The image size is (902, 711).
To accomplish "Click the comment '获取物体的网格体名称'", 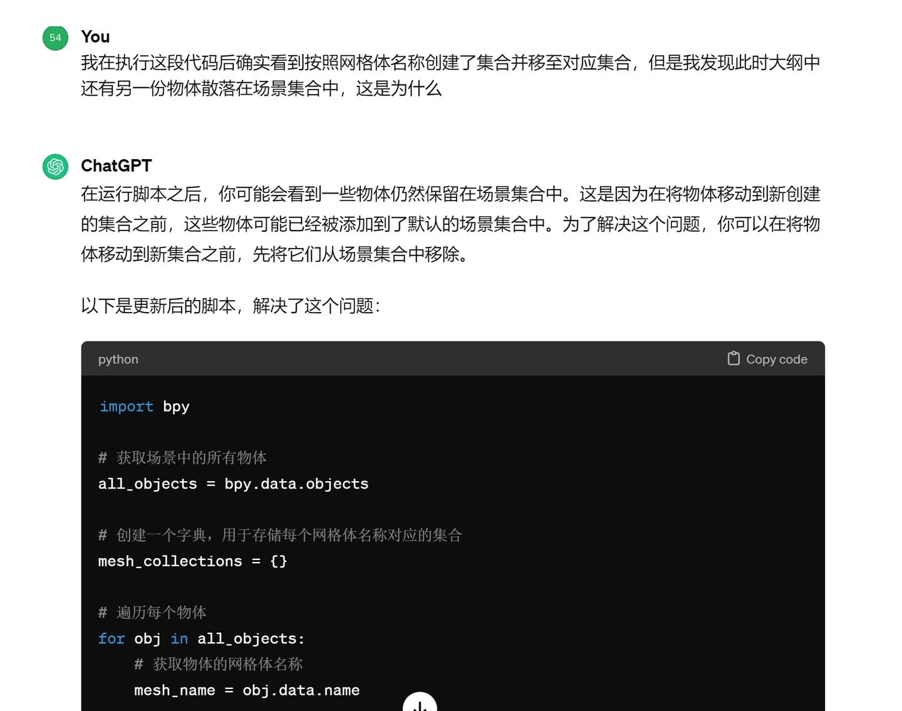I will (x=219, y=664).
